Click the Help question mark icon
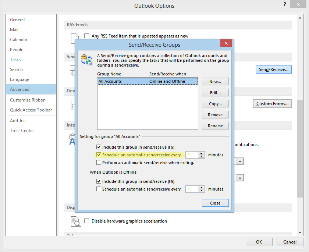 tap(285, 4)
